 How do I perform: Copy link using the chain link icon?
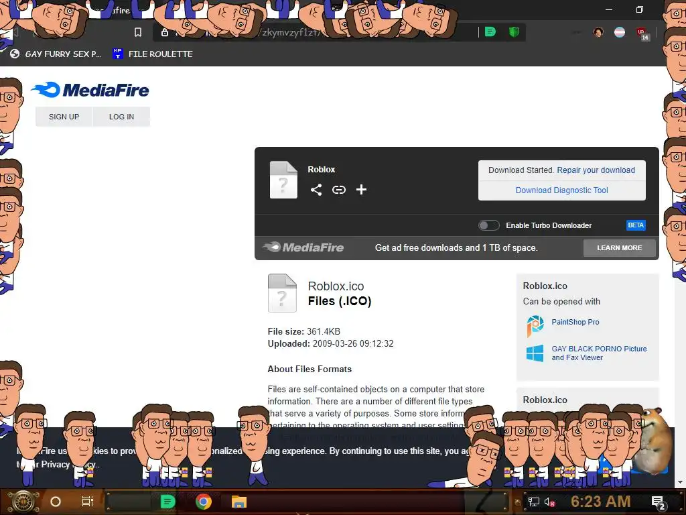tap(338, 190)
